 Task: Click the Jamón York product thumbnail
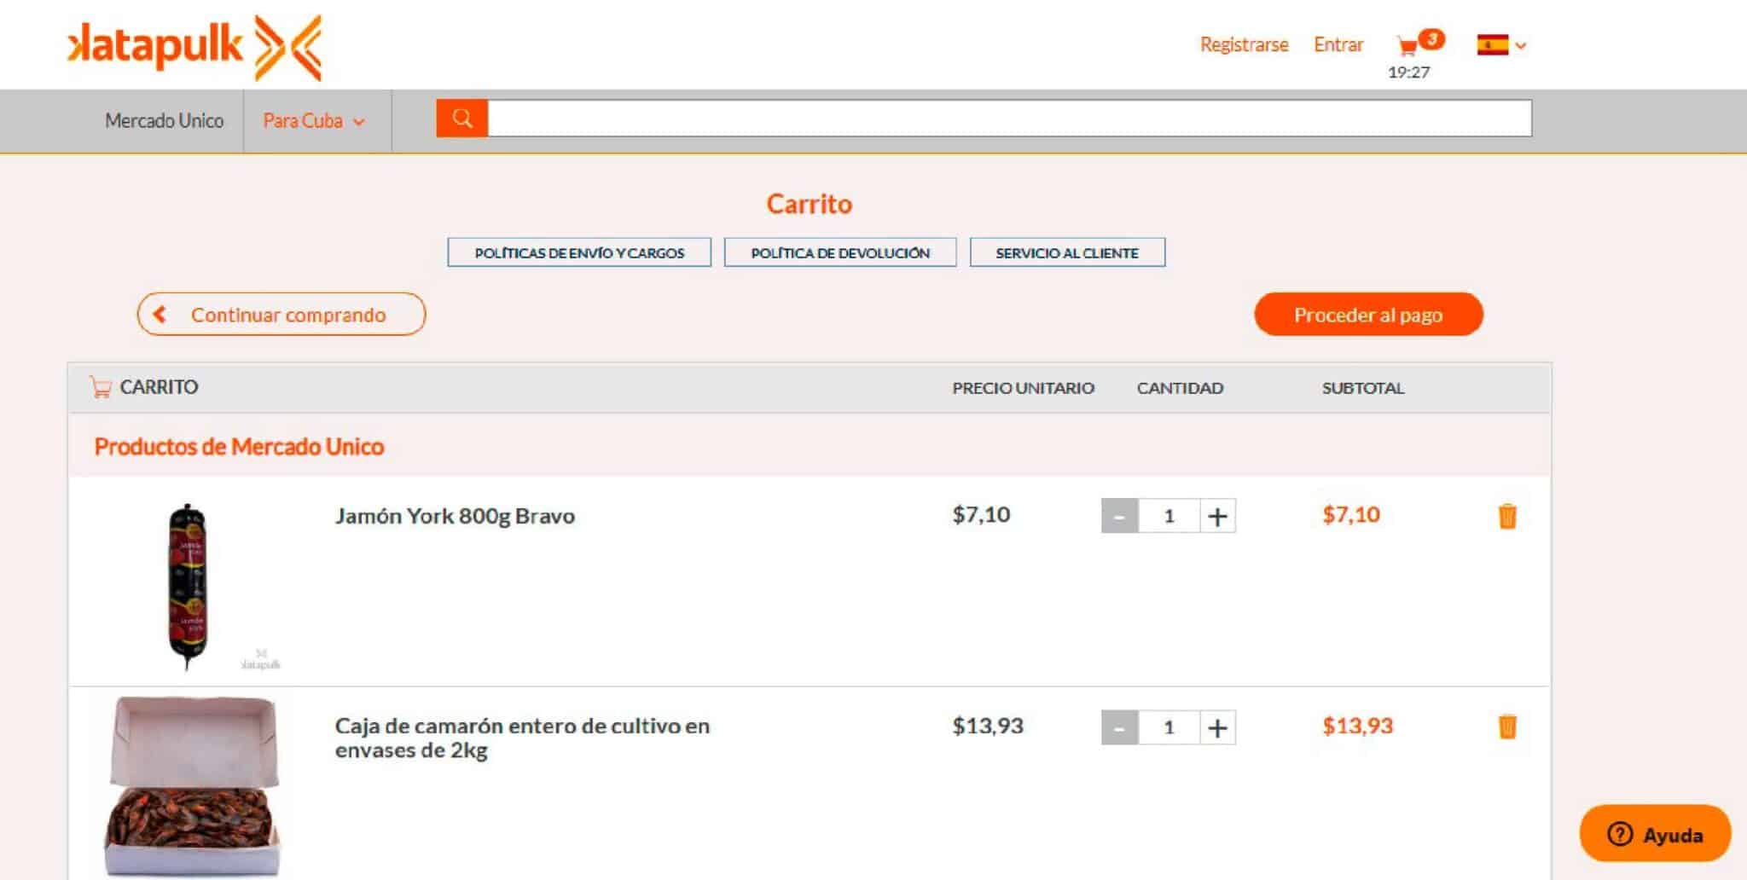tap(189, 586)
